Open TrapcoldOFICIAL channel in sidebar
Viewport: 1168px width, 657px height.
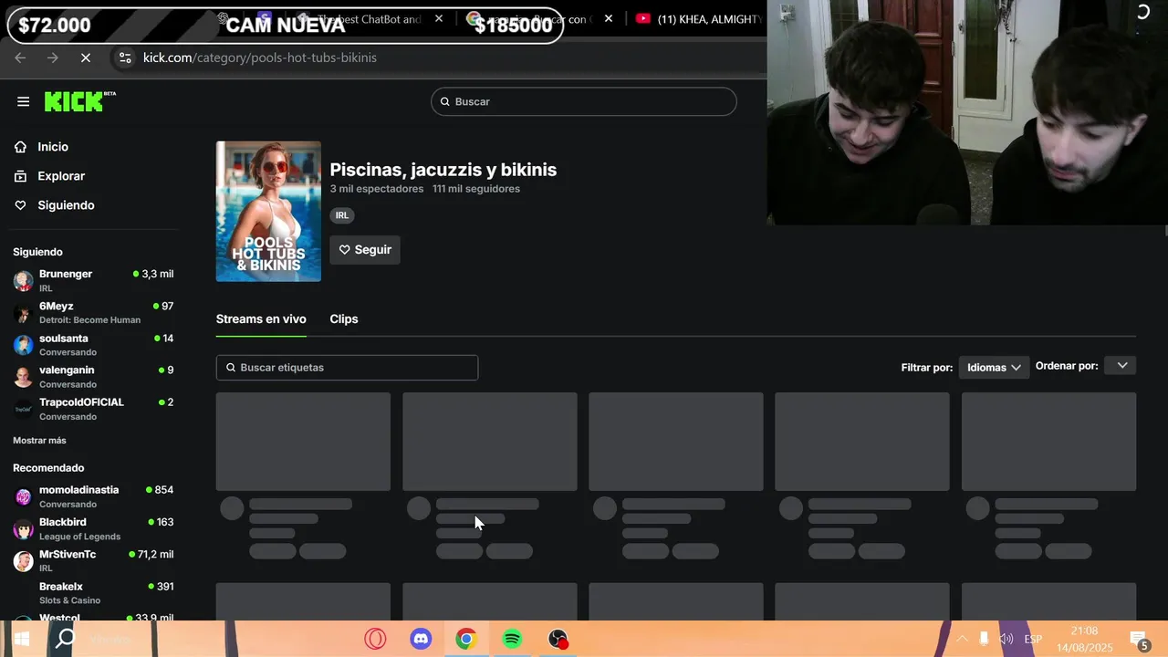tap(93, 409)
